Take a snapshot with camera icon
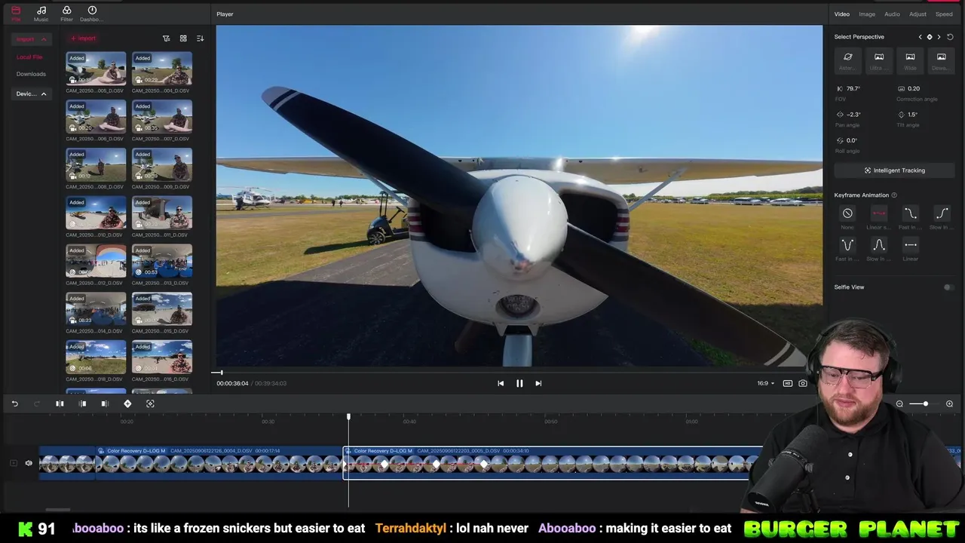 click(803, 383)
